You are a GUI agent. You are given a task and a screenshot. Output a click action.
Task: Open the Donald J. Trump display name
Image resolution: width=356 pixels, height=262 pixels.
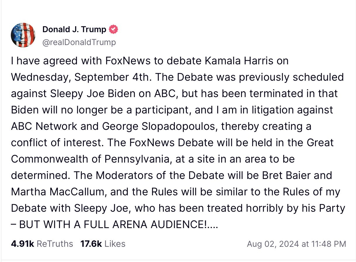74,30
